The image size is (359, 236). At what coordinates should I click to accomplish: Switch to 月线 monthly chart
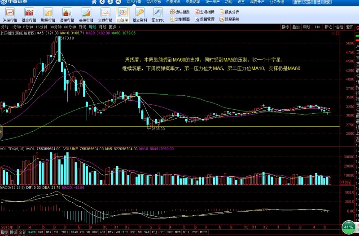click(103, 27)
